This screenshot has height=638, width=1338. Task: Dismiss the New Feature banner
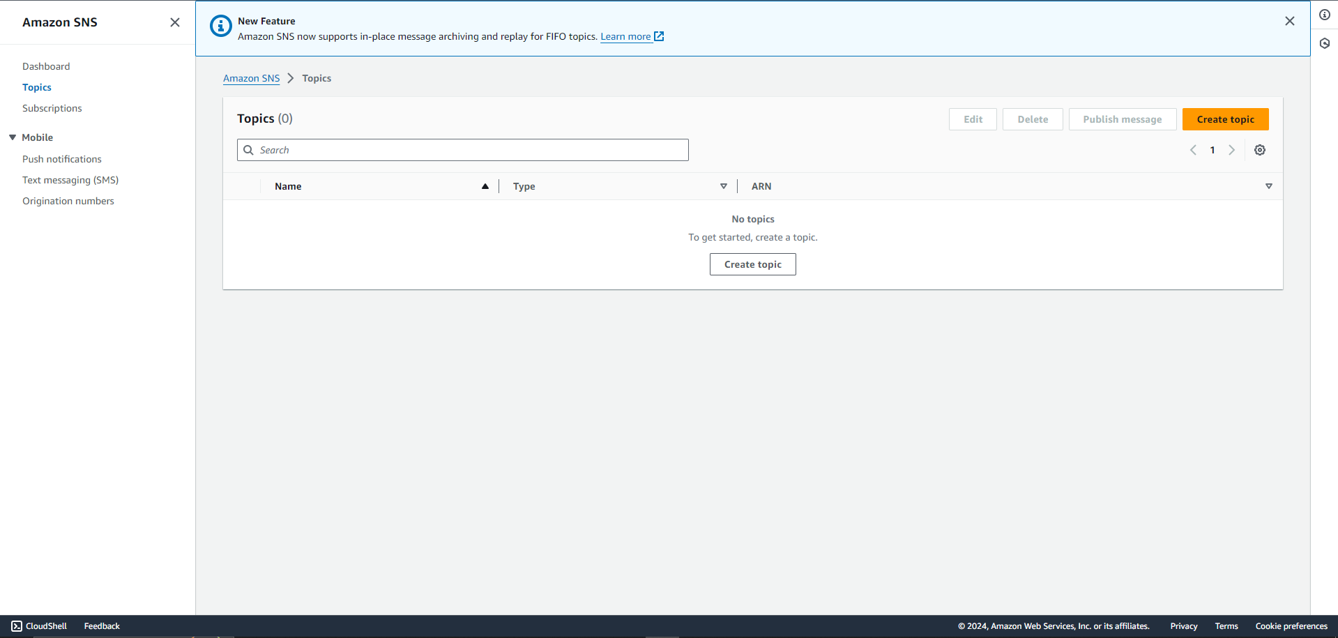tap(1290, 21)
